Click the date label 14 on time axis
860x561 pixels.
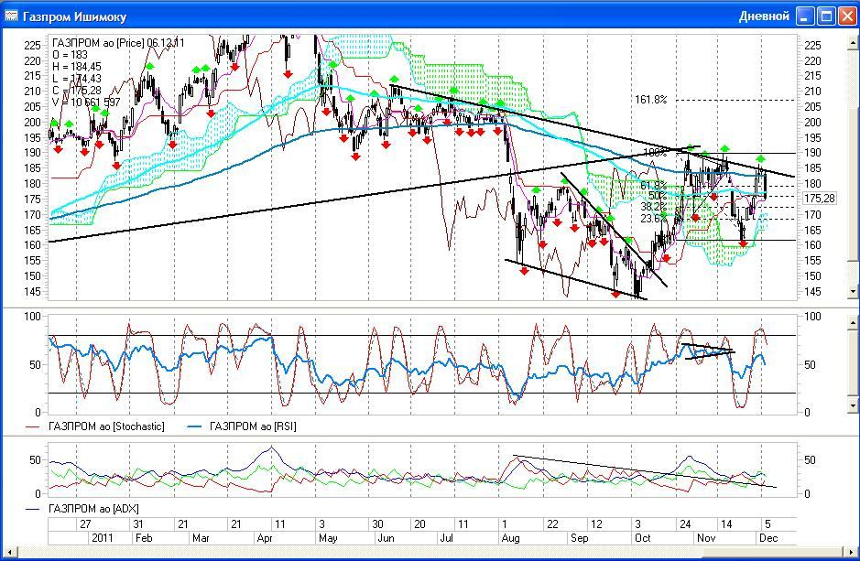pyautogui.click(x=726, y=524)
